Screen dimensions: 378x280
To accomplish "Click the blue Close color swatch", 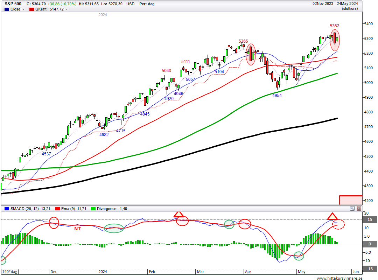I will point(7,9).
